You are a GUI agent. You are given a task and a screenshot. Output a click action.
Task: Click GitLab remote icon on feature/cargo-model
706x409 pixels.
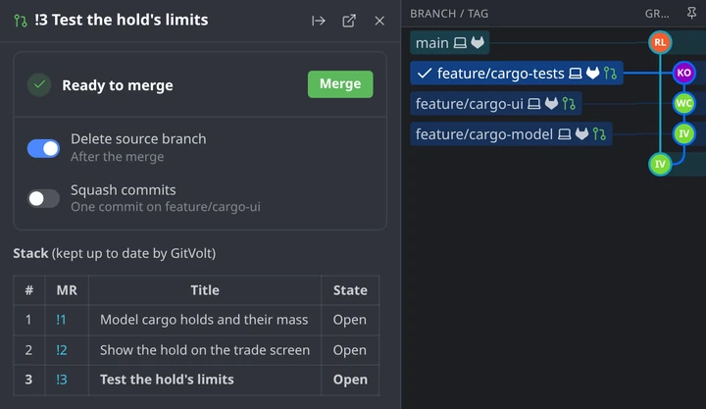tap(581, 133)
